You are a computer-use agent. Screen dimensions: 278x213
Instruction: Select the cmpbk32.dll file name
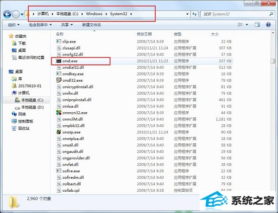click(73, 126)
